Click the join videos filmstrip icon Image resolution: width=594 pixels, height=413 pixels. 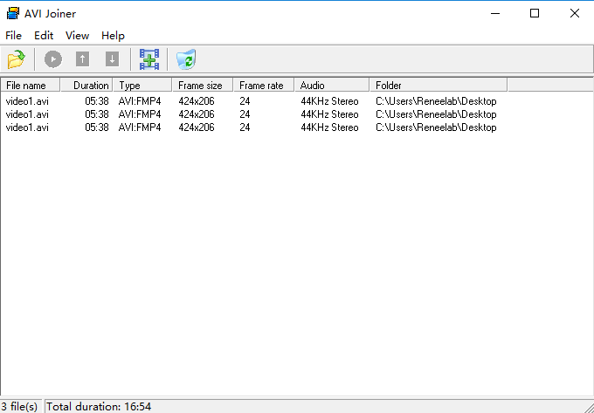click(149, 59)
